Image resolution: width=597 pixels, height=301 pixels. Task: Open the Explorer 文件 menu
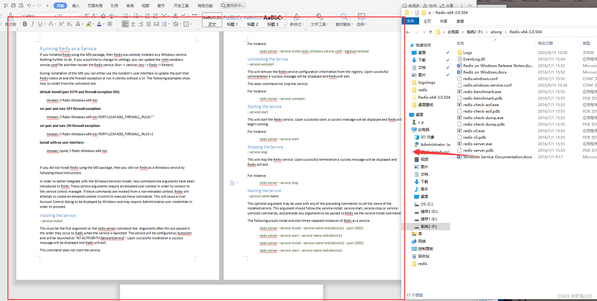click(411, 21)
